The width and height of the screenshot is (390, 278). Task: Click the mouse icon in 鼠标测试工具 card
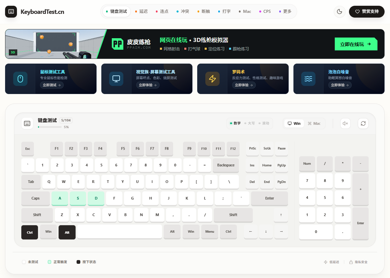(20, 79)
